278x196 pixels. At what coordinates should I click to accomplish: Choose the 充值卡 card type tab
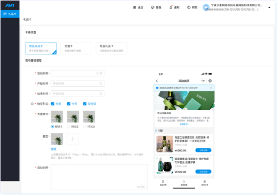(x=76, y=48)
